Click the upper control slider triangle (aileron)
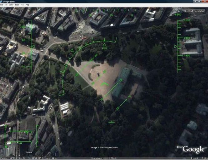This screenshot has height=160, width=208. [x=27, y=132]
